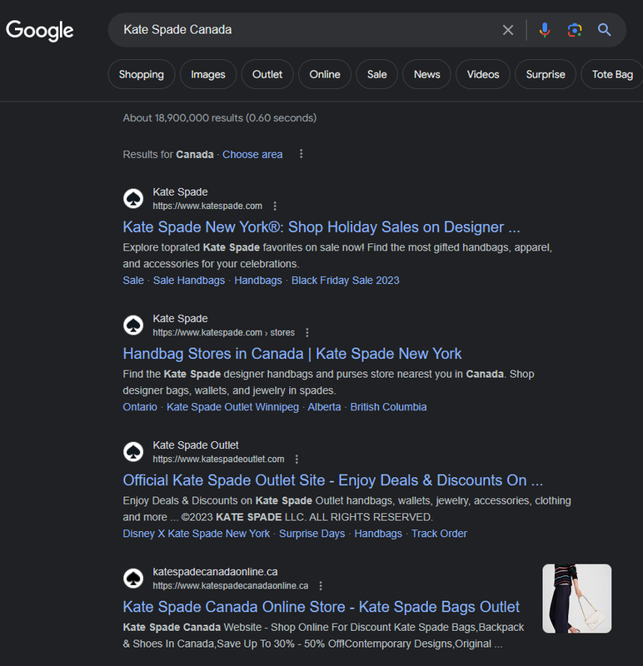Image resolution: width=643 pixels, height=666 pixels.
Task: Click spade favicon of first Kate Spade result
Action: pos(133,198)
